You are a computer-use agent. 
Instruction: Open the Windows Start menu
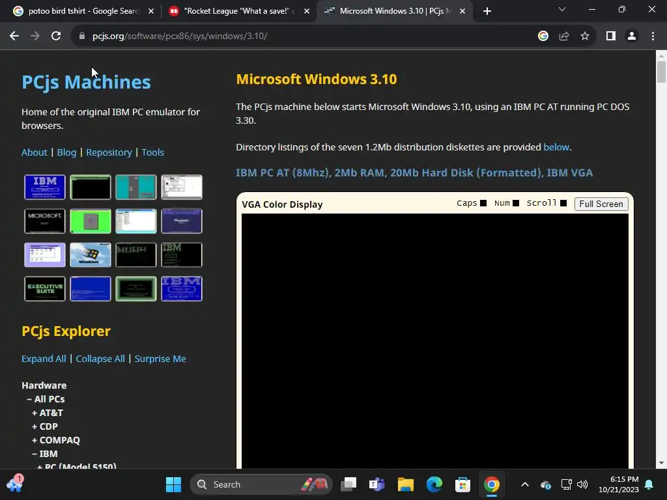pos(173,484)
